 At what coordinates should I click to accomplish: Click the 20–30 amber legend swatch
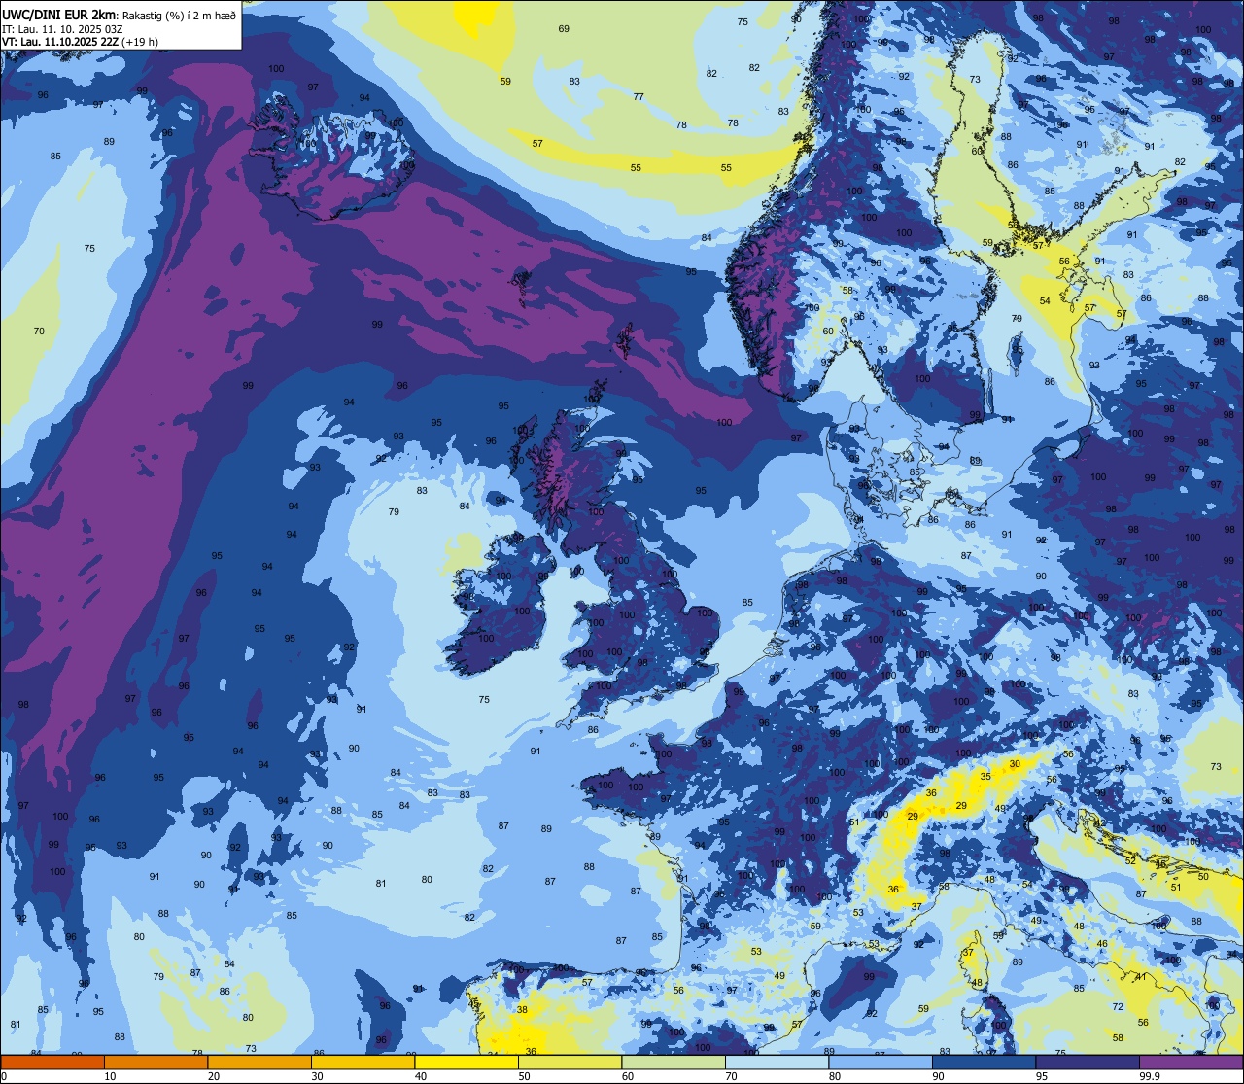coord(259,1062)
